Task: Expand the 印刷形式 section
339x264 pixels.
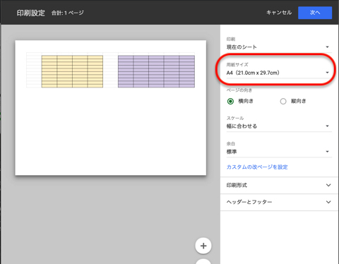Action: (279, 186)
